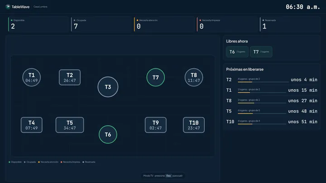Click the 'unos 51 min' estimate
The width and height of the screenshot is (326, 183).
click(303, 122)
